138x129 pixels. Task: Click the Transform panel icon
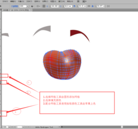tap(108, 6)
